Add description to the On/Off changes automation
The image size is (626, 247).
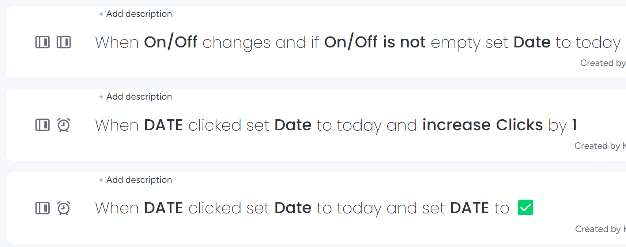tap(135, 14)
